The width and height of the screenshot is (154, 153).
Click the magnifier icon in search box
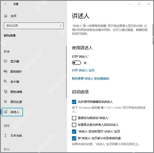point(60,26)
